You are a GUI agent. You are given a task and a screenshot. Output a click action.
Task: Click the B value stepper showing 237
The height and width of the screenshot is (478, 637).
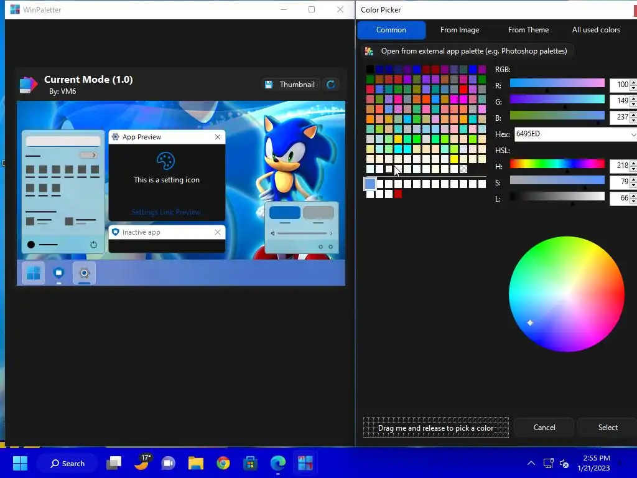(x=623, y=117)
